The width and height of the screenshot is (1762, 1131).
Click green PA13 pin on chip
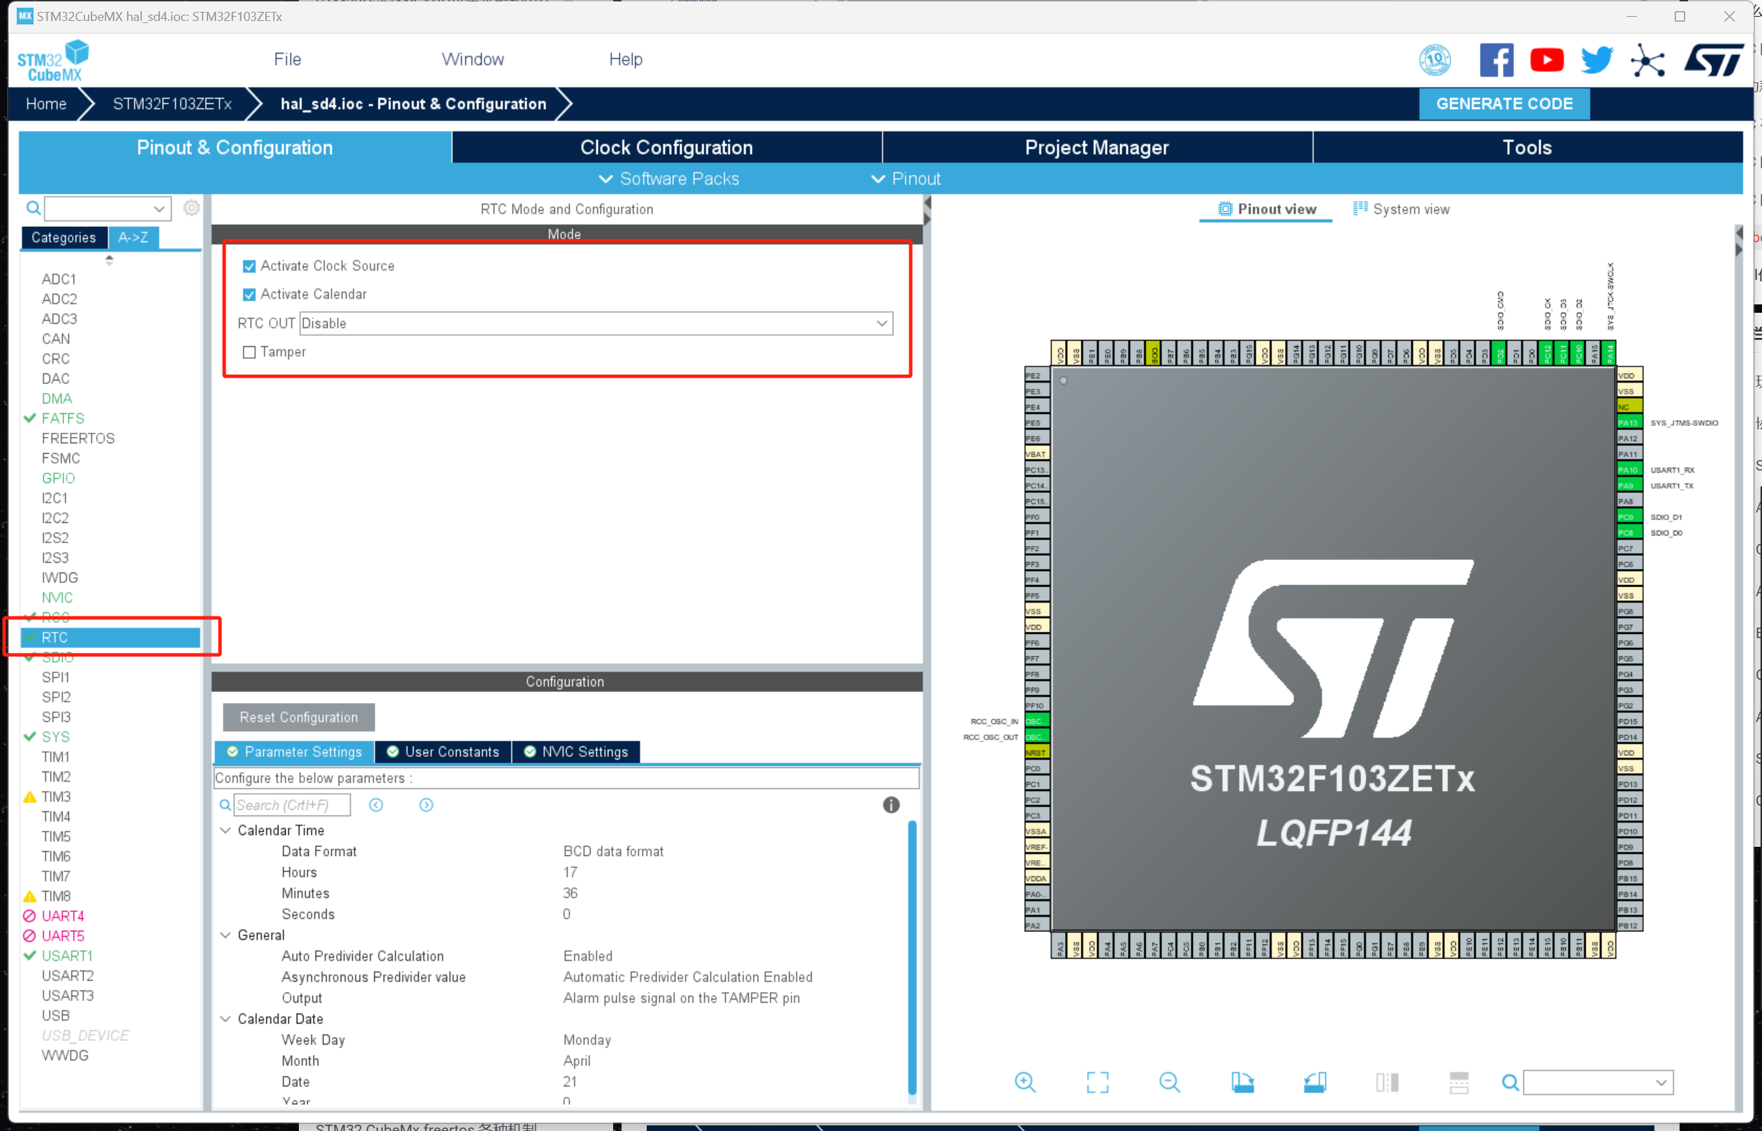pos(1629,422)
